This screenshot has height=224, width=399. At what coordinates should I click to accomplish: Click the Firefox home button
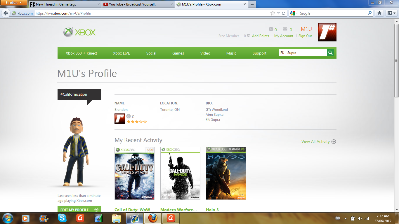coord(379,13)
